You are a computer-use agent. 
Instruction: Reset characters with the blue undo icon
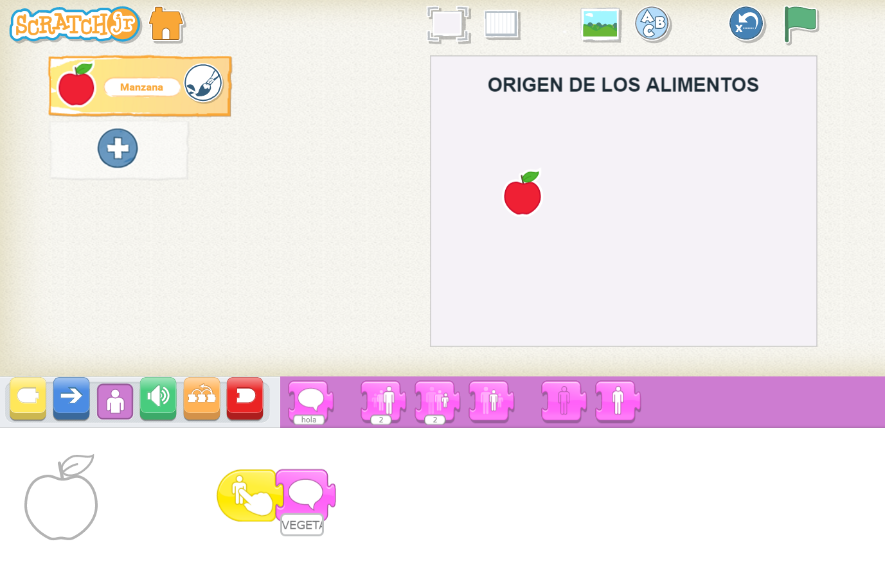click(x=747, y=24)
